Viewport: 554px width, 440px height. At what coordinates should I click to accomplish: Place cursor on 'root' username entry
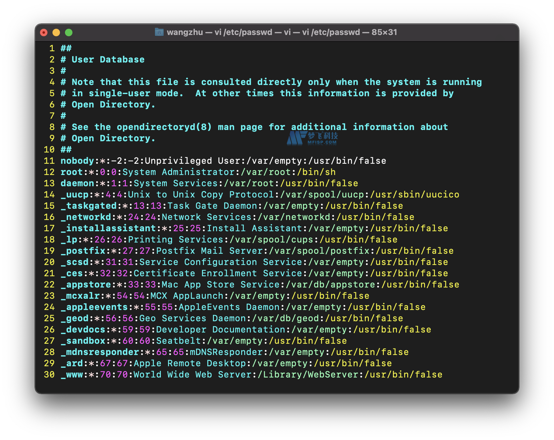point(72,172)
